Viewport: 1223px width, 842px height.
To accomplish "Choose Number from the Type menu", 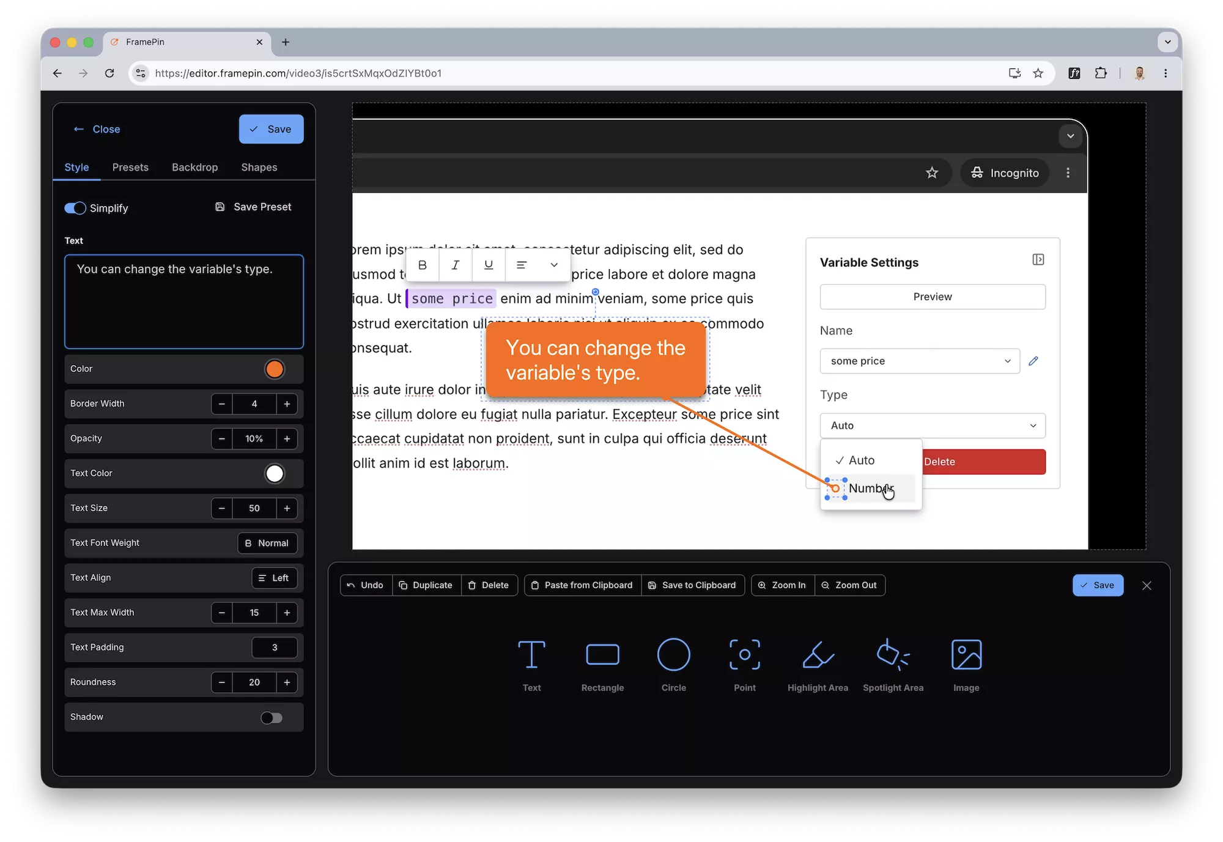I will tap(871, 488).
